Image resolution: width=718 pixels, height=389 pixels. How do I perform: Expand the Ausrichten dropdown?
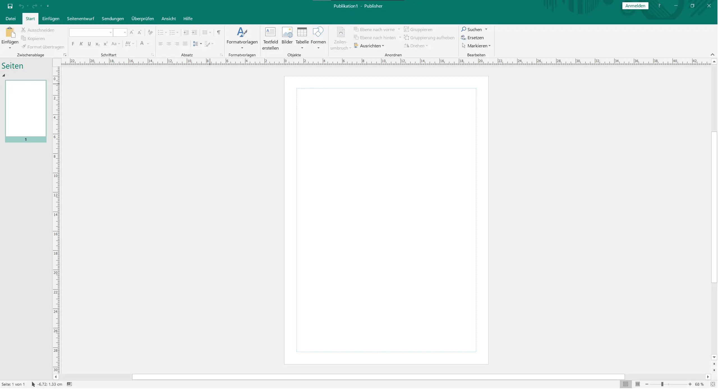[x=369, y=46]
